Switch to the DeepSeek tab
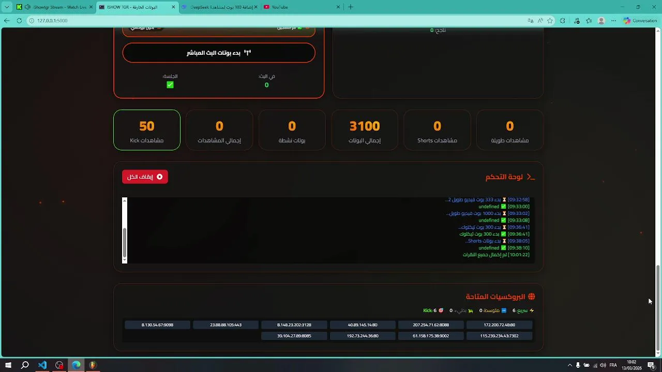Screen dimensions: 662x372 219,7
